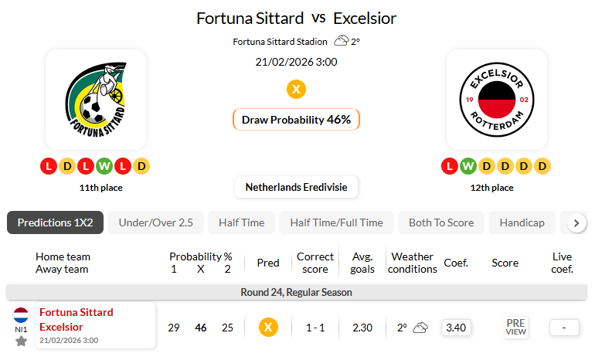Open the match PREVIEW button

click(515, 328)
